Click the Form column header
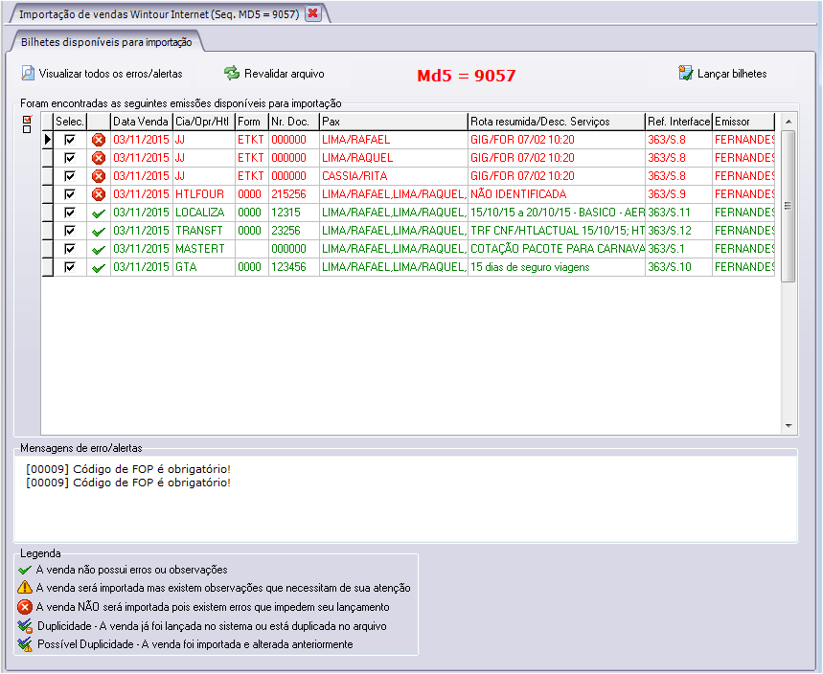Image resolution: width=823 pixels, height=674 pixels. (252, 122)
